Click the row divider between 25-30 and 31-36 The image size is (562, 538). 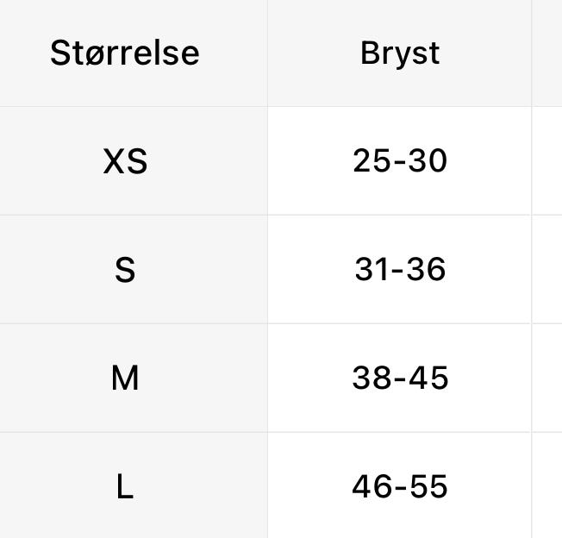pyautogui.click(x=400, y=215)
